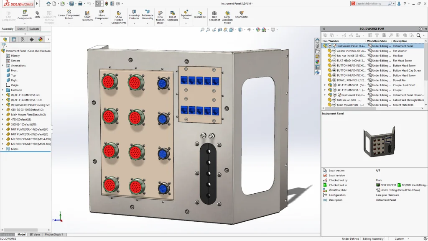Open the DisplayManager appearance color tab

41,39
